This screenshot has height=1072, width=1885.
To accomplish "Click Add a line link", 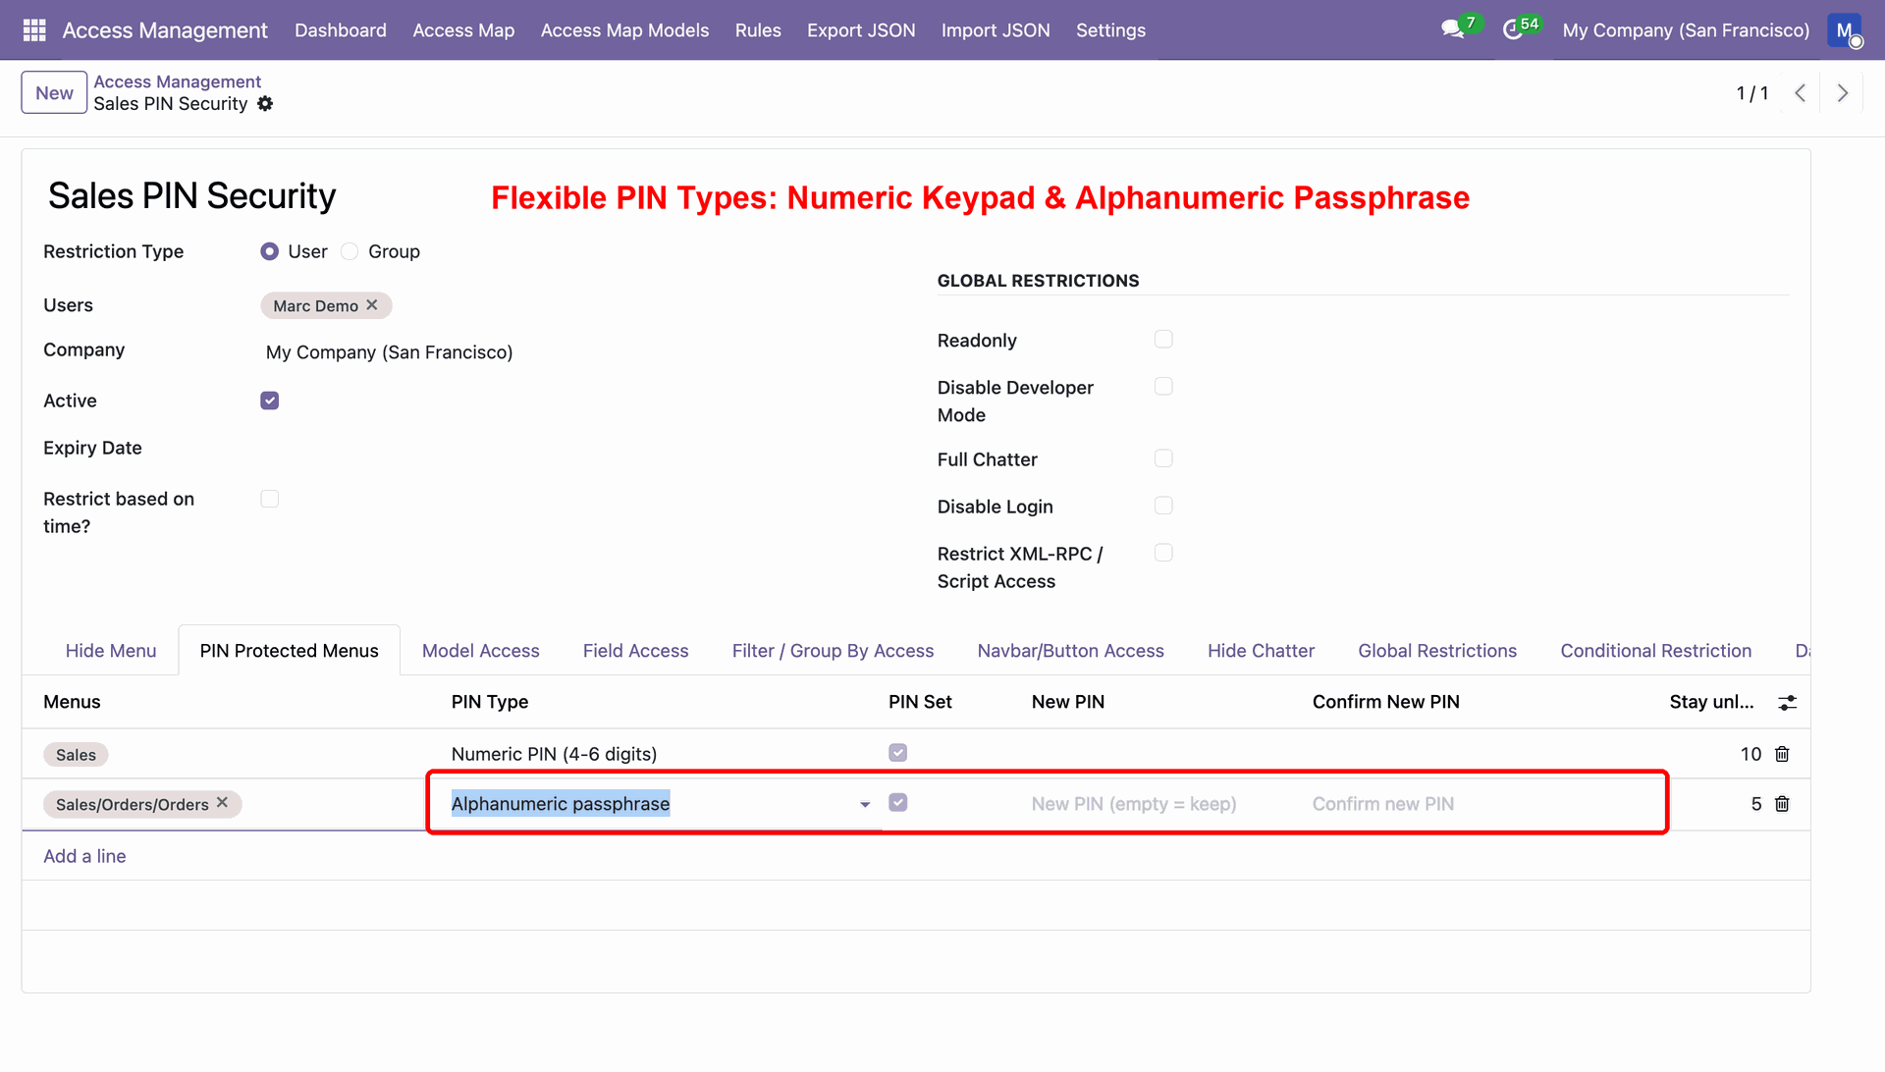I will pos(84,856).
